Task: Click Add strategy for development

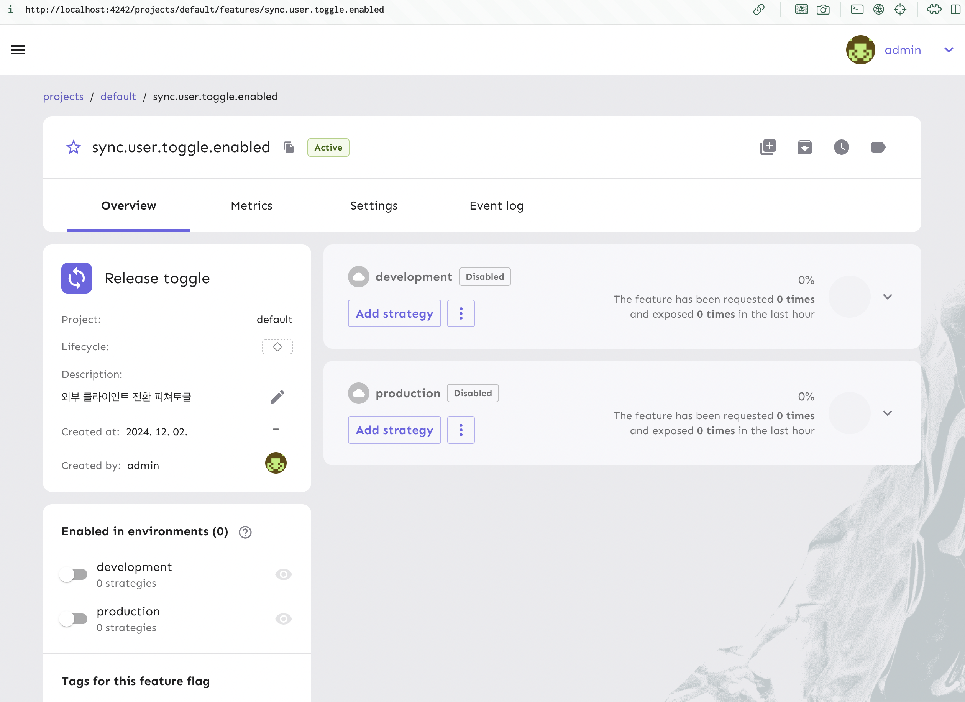Action: [x=394, y=313]
